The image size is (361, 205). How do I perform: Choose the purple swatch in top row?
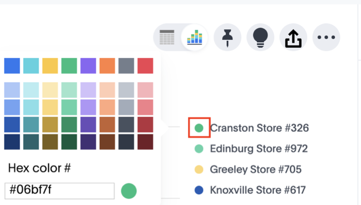tap(88, 66)
